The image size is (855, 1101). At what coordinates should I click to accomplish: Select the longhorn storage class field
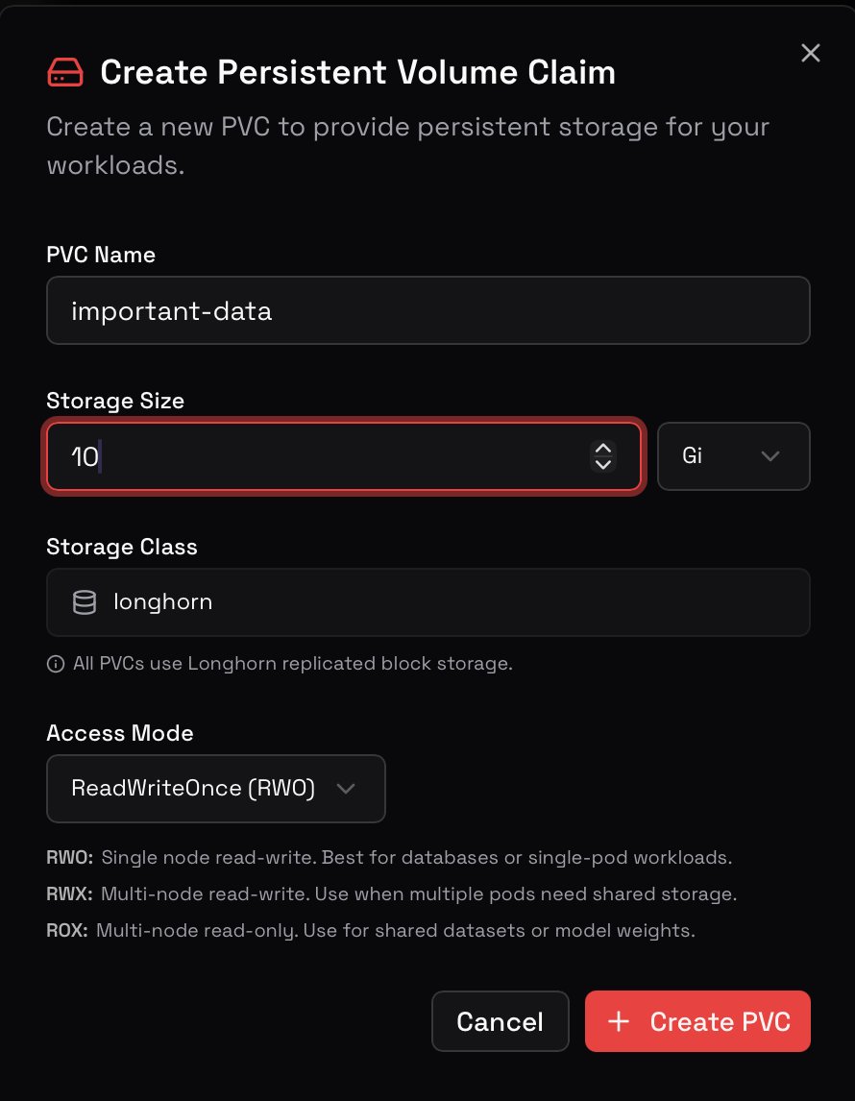point(427,602)
